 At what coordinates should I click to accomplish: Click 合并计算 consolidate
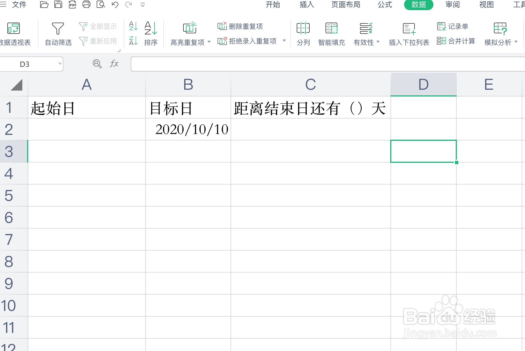456,41
